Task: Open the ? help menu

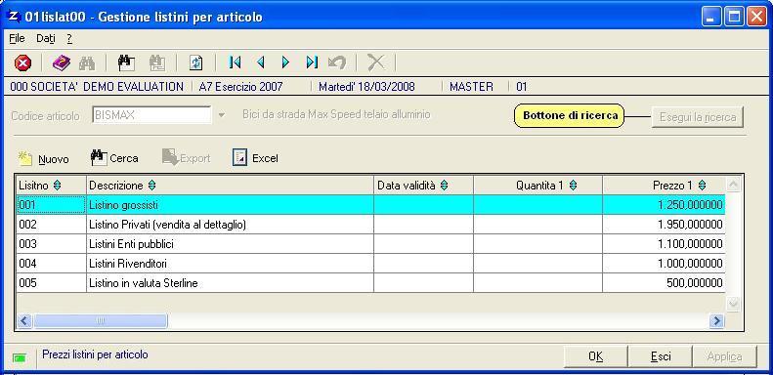Action: pos(69,38)
